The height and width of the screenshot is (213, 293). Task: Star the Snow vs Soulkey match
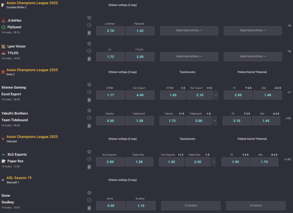[x=89, y=192]
